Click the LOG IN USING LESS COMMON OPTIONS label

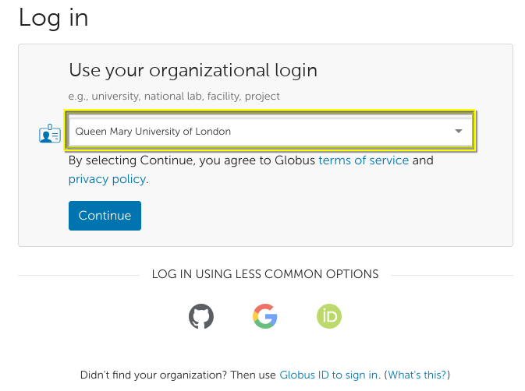click(265, 274)
